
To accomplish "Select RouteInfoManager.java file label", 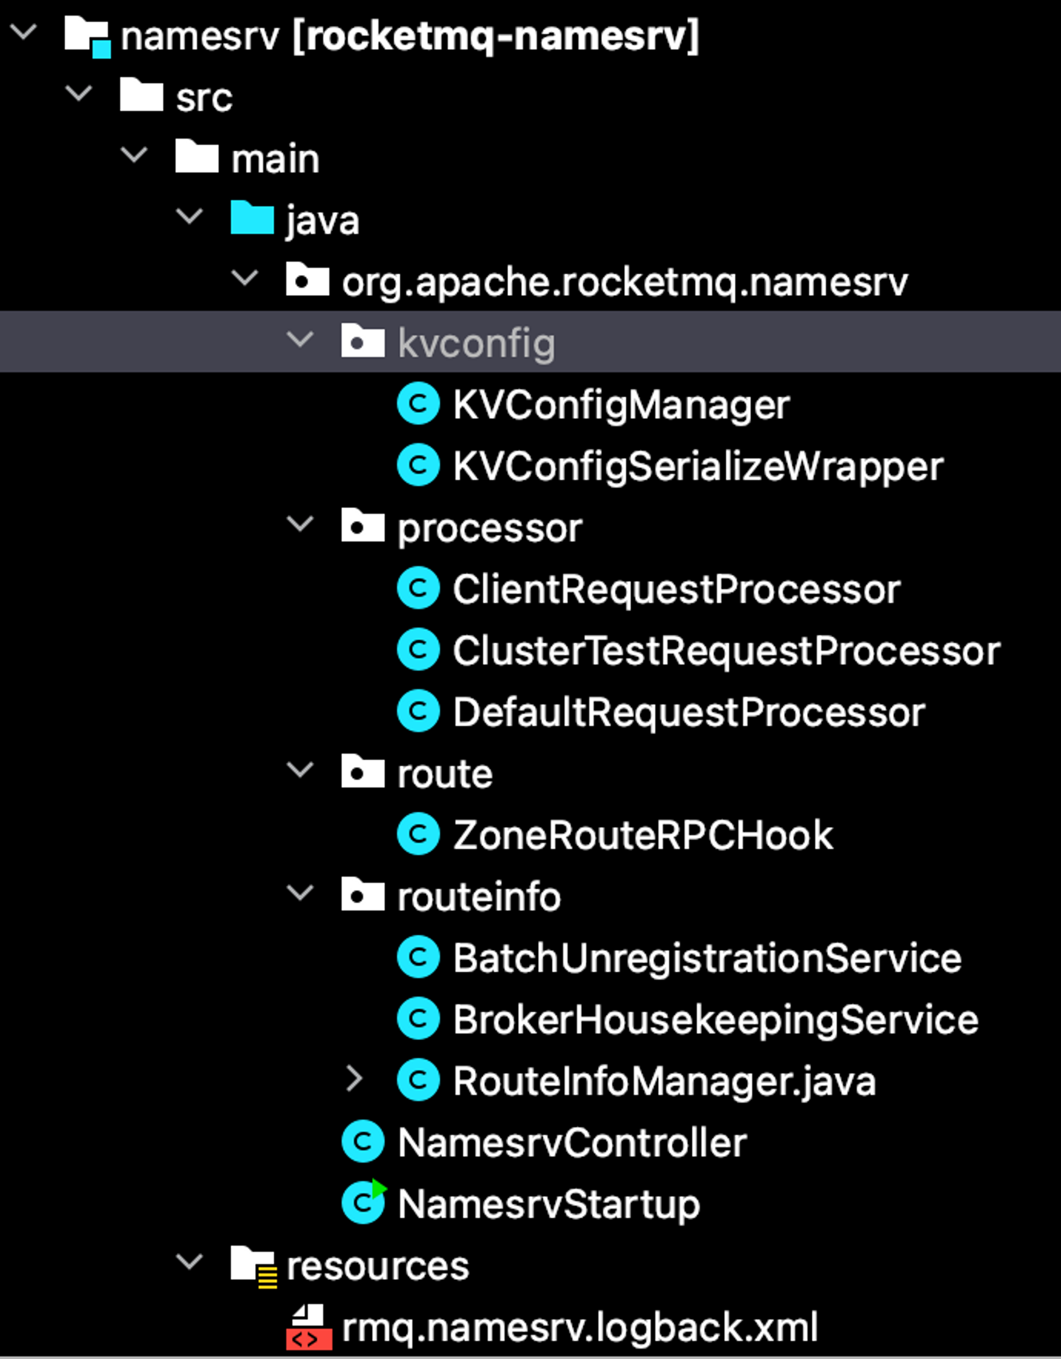I will pos(664,1082).
